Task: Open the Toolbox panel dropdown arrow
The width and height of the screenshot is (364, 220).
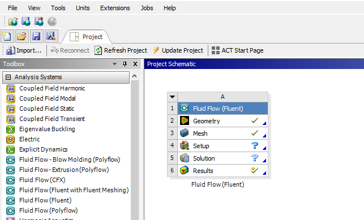Action: point(114,64)
